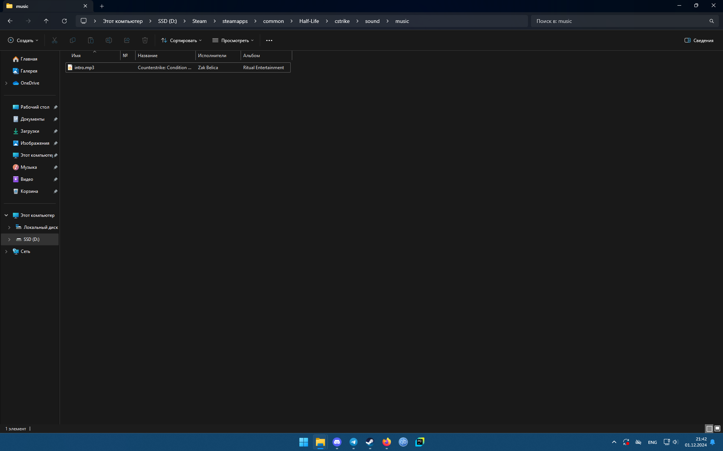This screenshot has width=723, height=451.
Task: Open Steam from the taskbar
Action: tap(370, 442)
